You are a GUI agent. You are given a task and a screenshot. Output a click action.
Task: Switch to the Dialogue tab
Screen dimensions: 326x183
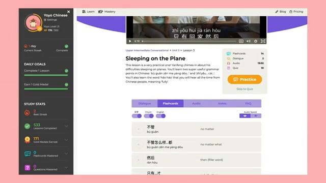coord(145,103)
